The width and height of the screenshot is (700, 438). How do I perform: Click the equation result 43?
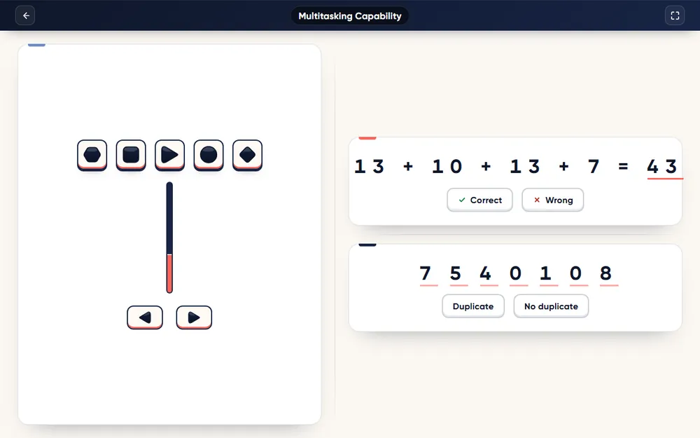point(662,167)
